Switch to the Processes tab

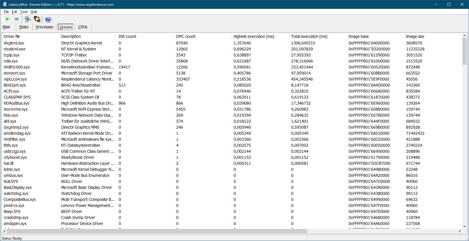(45, 27)
